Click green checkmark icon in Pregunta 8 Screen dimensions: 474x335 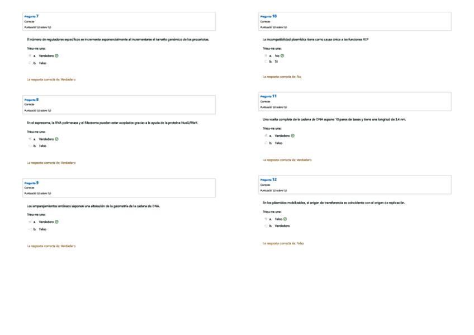point(57,139)
